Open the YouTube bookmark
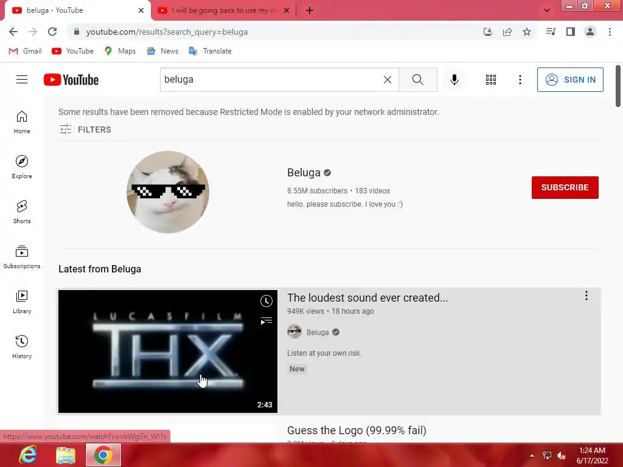This screenshot has width=623, height=467. [73, 51]
